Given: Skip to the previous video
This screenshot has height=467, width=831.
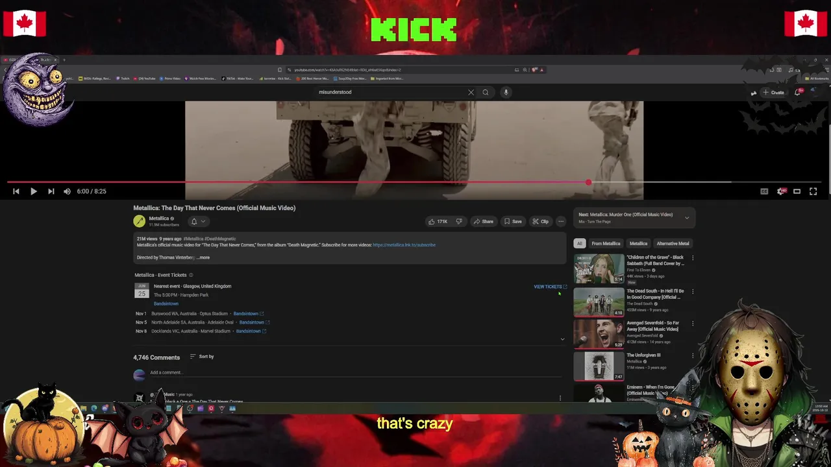Looking at the screenshot, I should click(x=16, y=191).
